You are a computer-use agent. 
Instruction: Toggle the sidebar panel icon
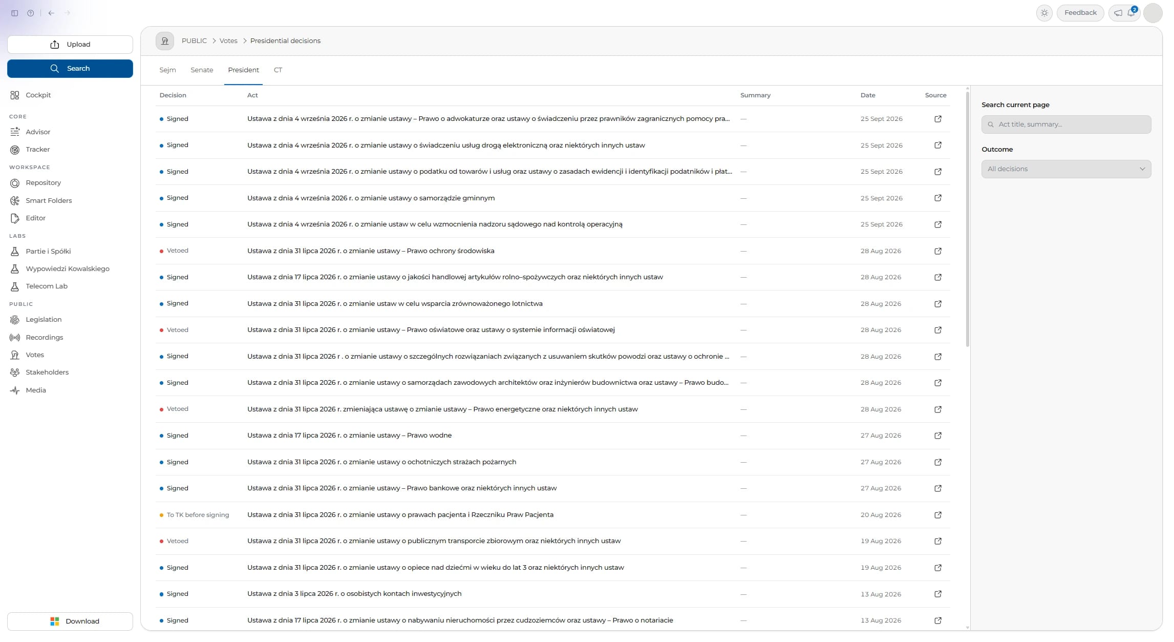click(15, 13)
